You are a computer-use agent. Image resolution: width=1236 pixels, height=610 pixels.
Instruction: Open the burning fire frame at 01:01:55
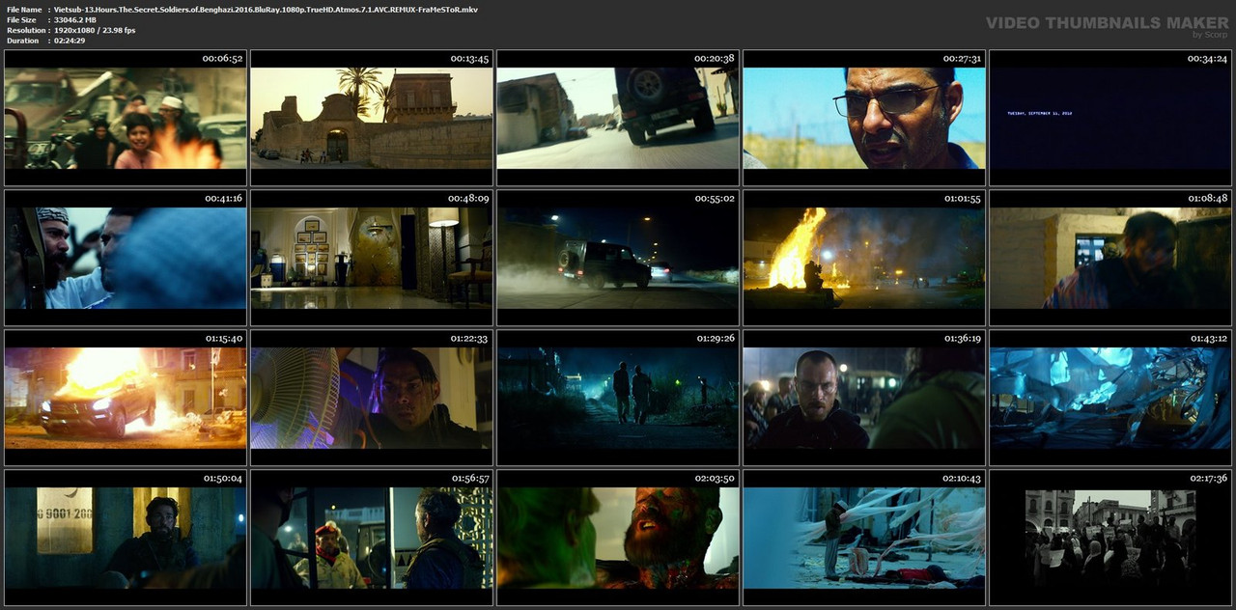click(x=864, y=258)
